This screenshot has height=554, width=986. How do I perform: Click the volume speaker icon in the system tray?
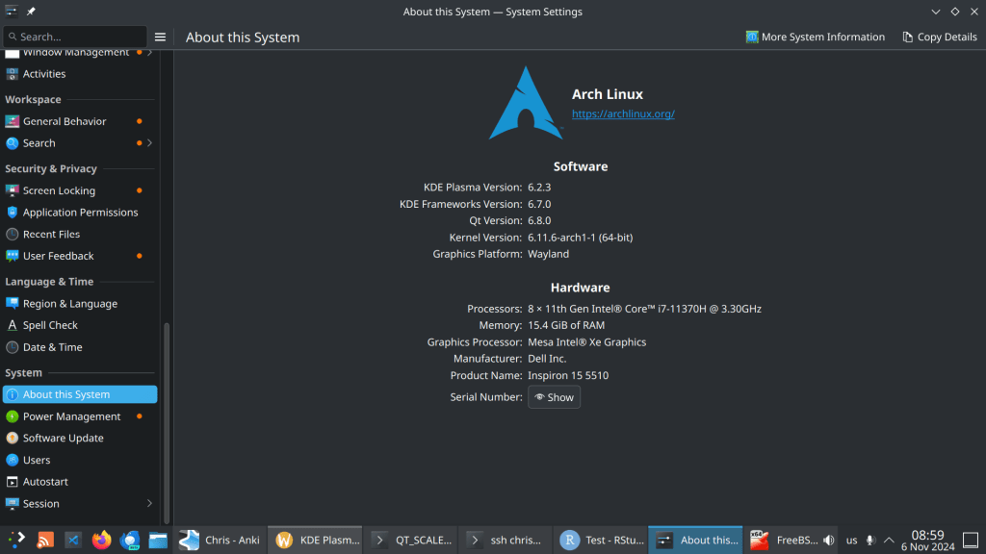click(x=829, y=541)
